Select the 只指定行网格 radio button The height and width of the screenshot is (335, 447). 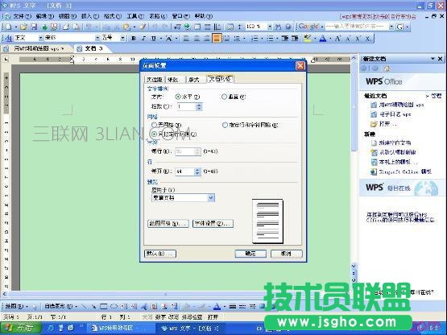pos(154,134)
